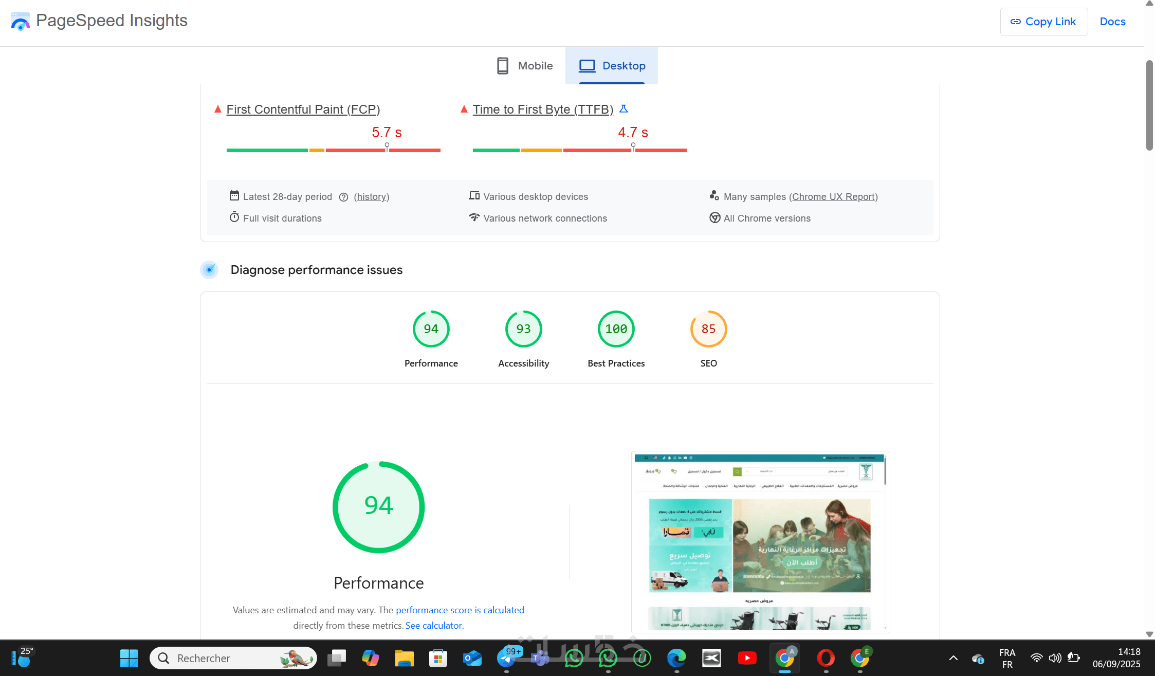Click the Accessibility 93 gauge icon
The height and width of the screenshot is (676, 1155).
coord(523,329)
